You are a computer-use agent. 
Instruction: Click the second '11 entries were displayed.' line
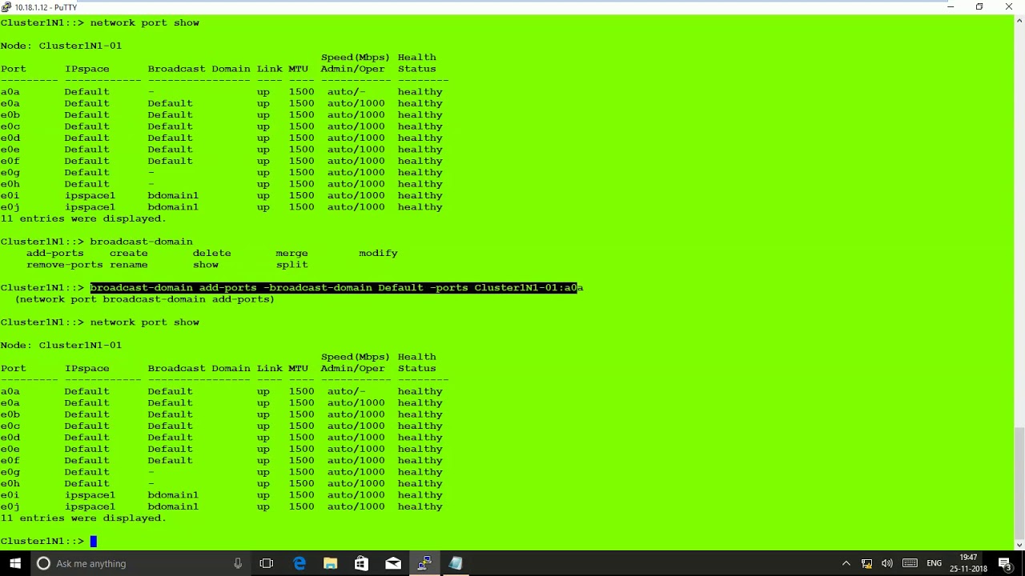pos(83,518)
